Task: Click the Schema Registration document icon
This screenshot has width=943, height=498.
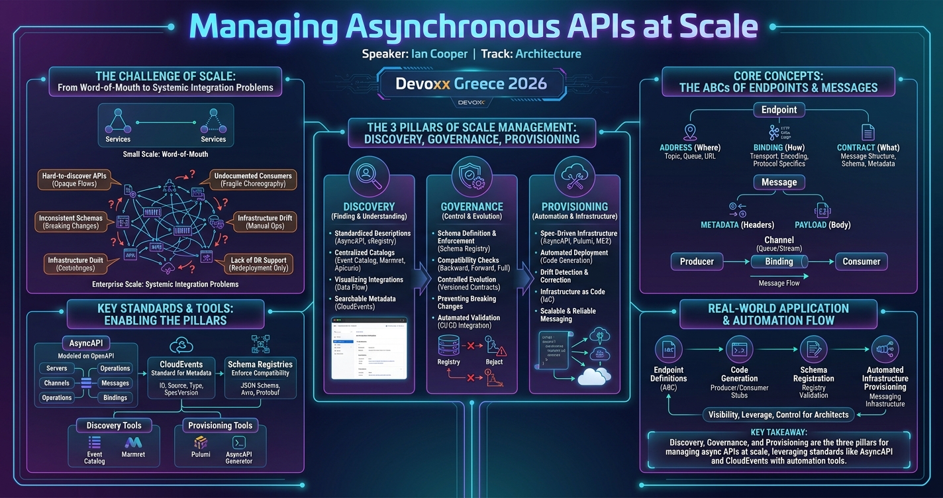Action: (x=814, y=350)
